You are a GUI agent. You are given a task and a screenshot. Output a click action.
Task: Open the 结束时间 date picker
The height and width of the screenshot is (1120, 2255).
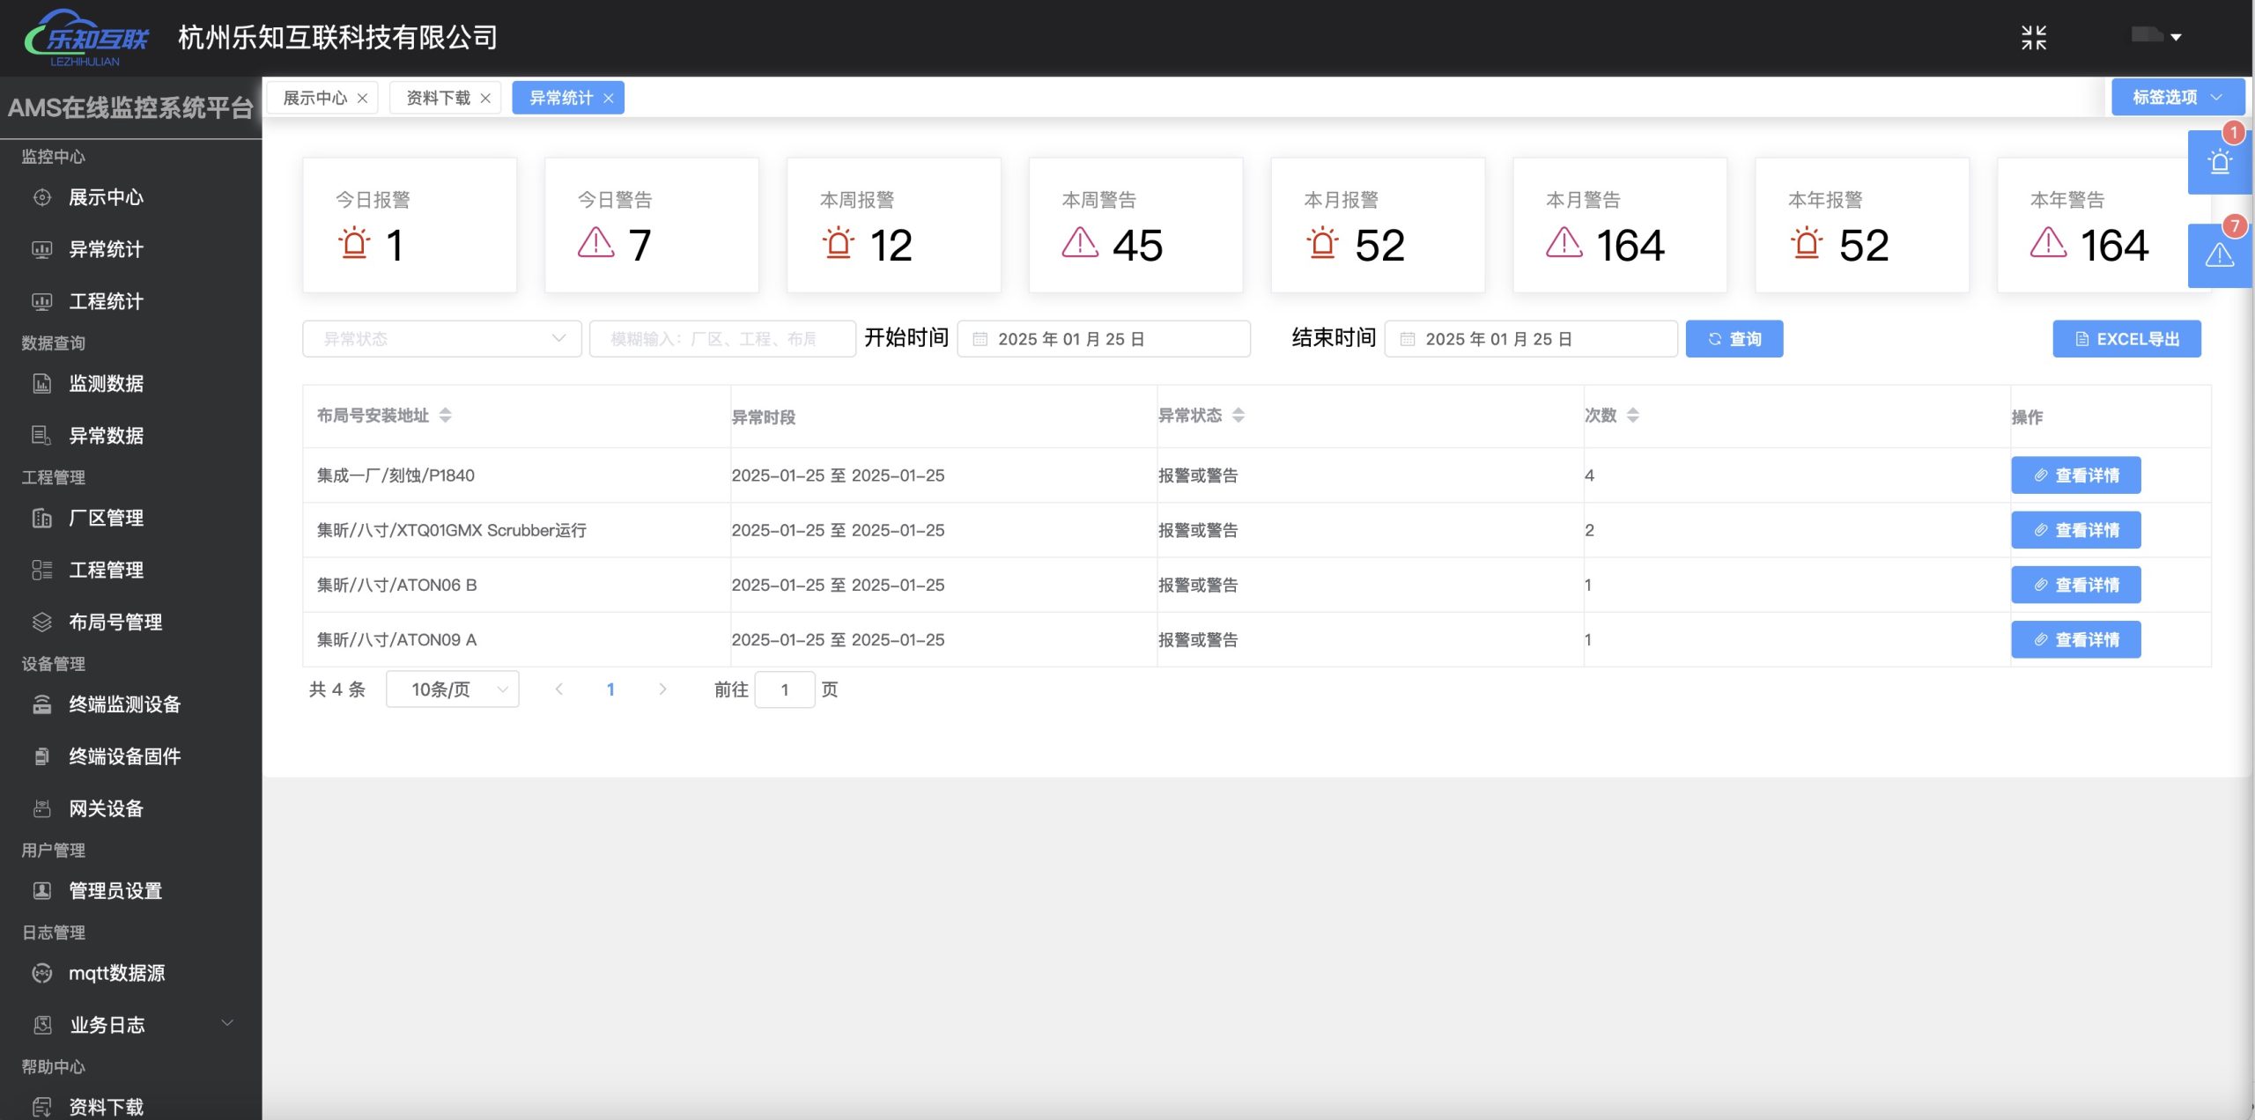[x=1531, y=339]
